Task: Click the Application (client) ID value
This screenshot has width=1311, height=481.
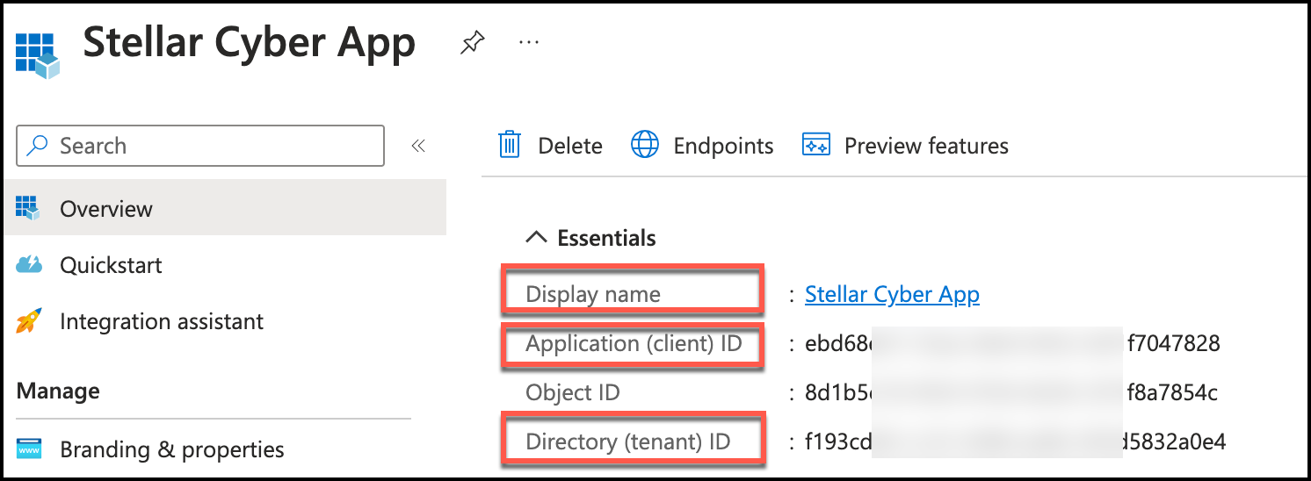Action: (1012, 343)
